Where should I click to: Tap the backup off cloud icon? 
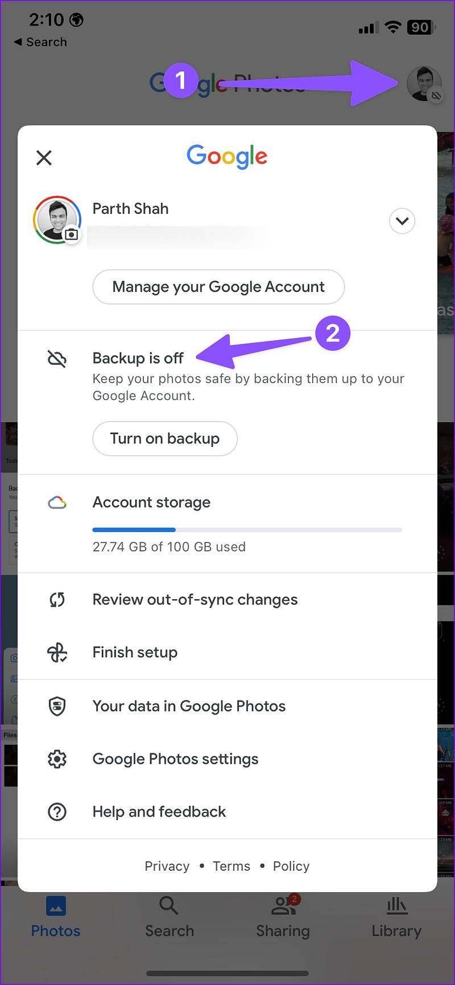click(x=57, y=358)
